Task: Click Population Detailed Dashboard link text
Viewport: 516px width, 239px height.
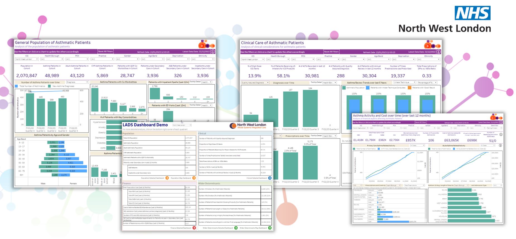Action: (x=153, y=178)
